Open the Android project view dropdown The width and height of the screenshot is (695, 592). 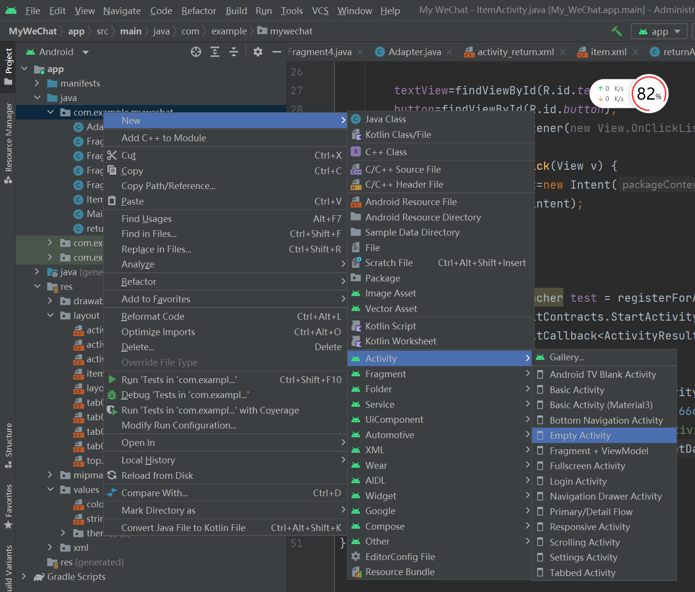(x=58, y=52)
